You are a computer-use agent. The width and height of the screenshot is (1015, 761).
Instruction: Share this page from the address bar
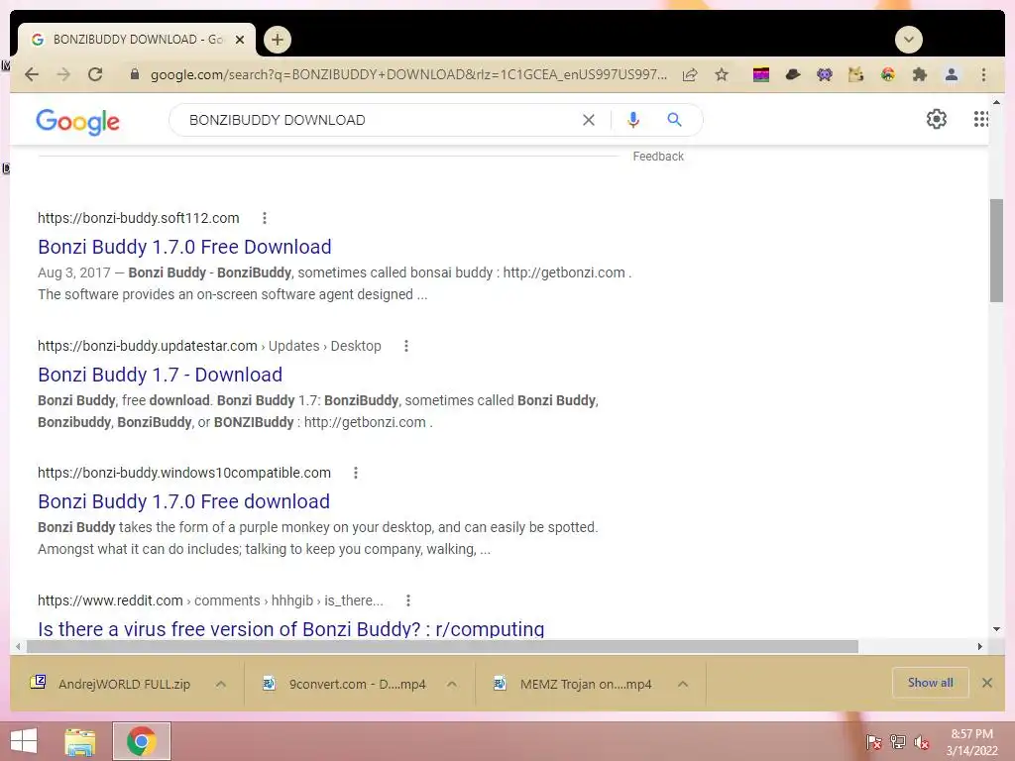(x=690, y=74)
